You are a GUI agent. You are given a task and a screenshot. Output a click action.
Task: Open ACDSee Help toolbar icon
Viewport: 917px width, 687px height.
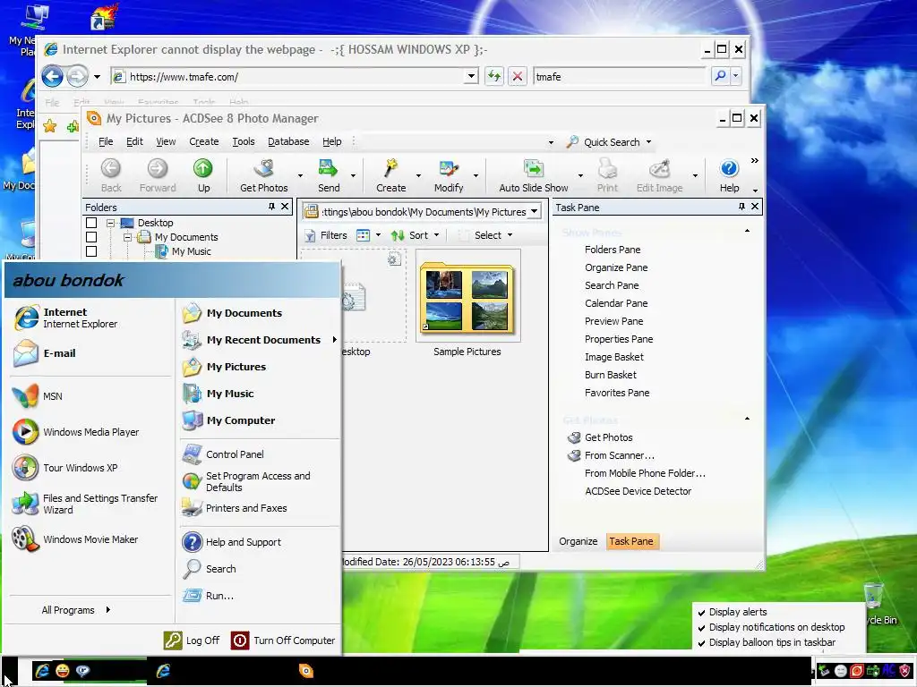(729, 168)
